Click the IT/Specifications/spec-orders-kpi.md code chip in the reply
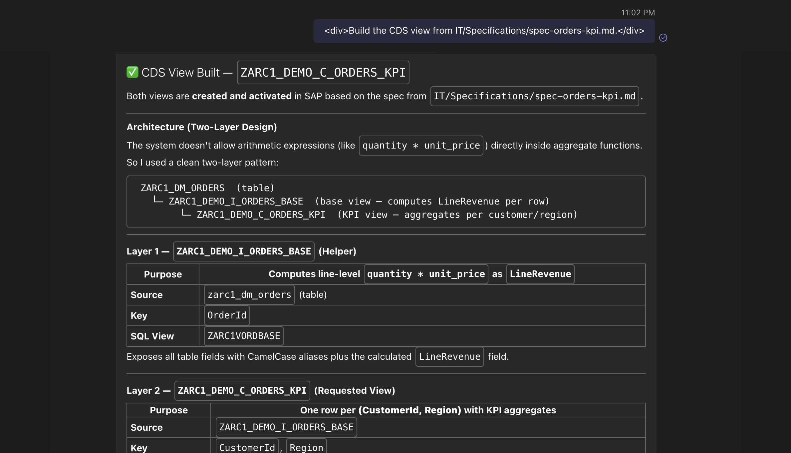Image resolution: width=791 pixels, height=453 pixels. click(535, 96)
